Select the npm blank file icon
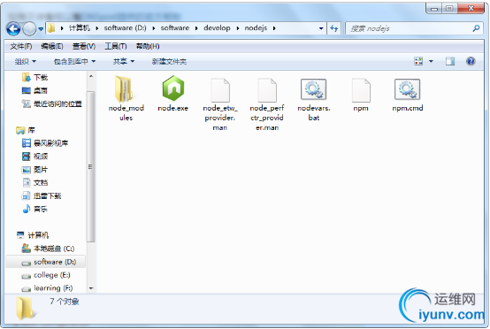490x329 pixels. tap(361, 90)
